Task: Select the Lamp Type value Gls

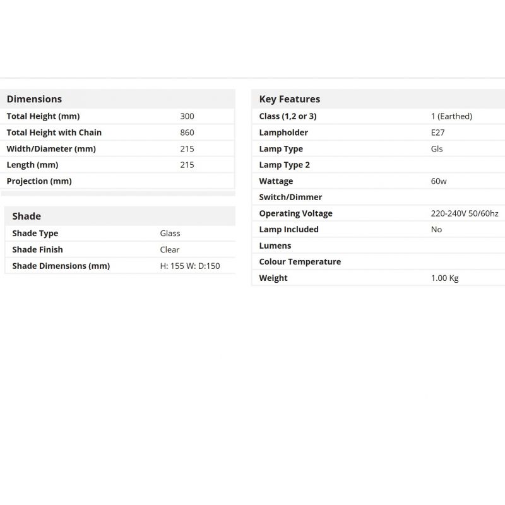Action: pyautogui.click(x=437, y=149)
